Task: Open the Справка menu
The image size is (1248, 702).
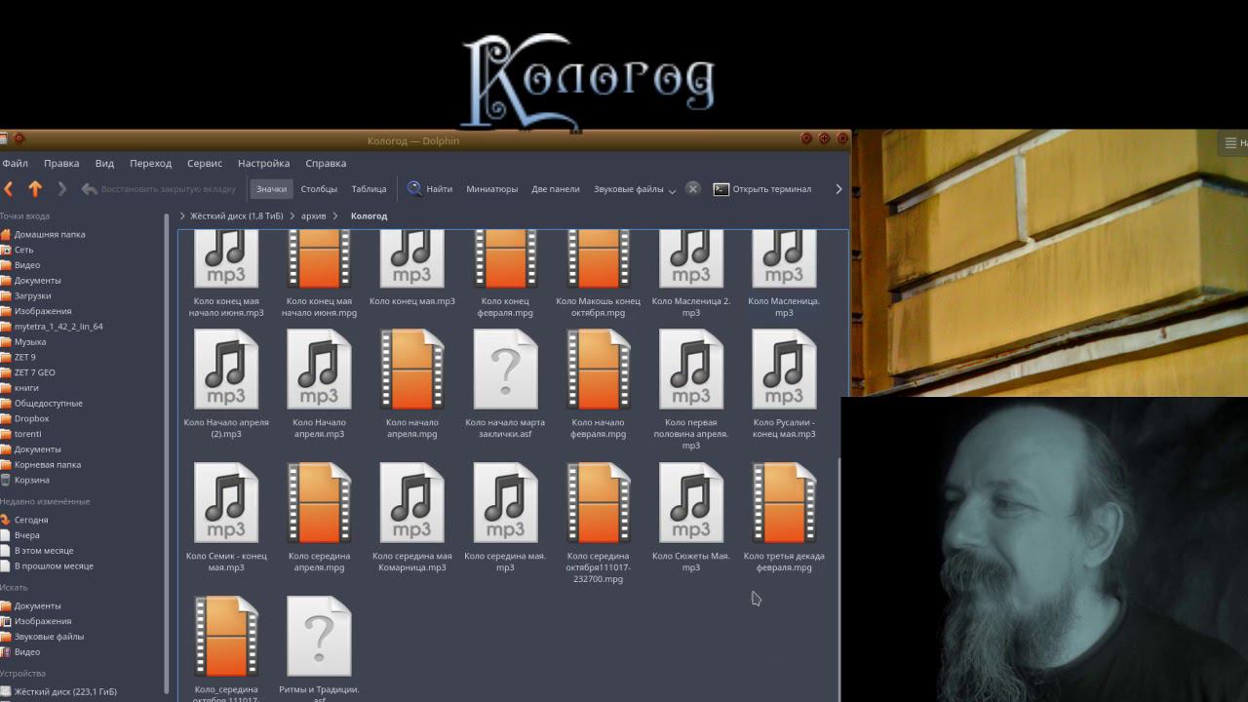Action: (326, 163)
